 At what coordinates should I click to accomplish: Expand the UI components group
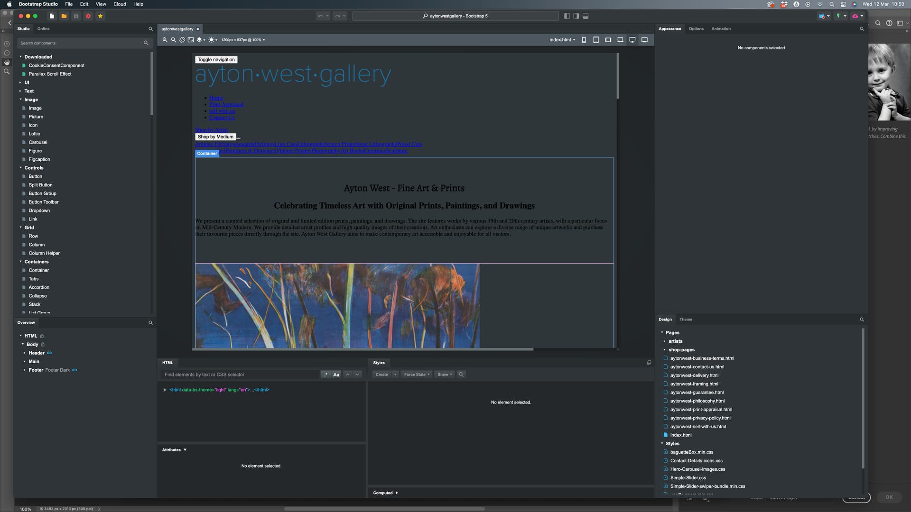pos(21,82)
